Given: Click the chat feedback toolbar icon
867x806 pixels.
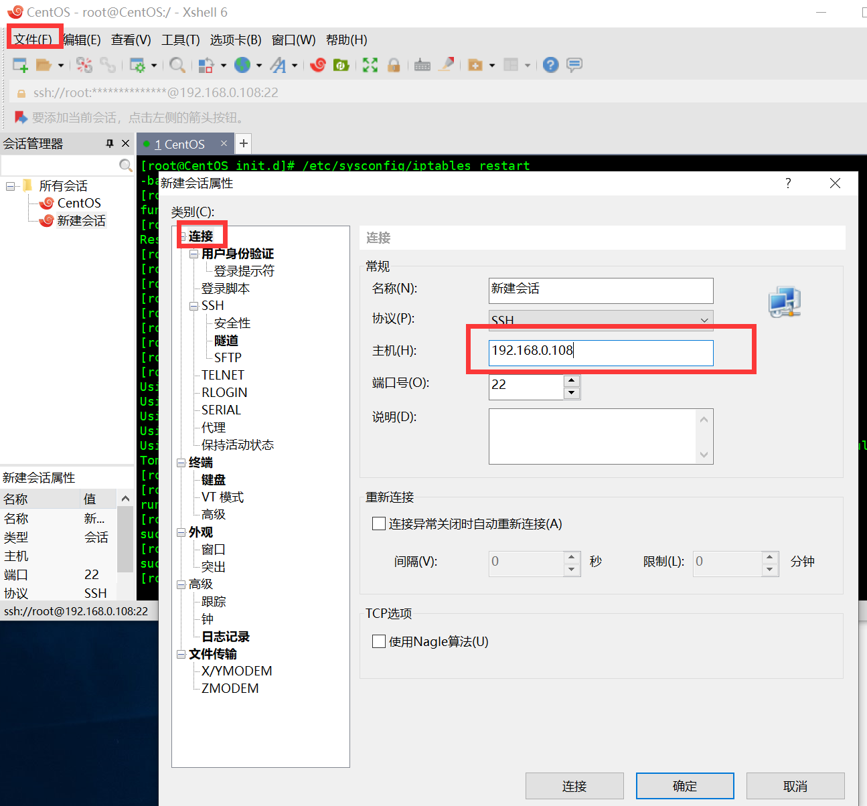Looking at the screenshot, I should pos(574,65).
